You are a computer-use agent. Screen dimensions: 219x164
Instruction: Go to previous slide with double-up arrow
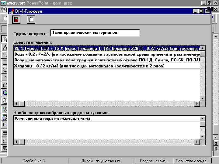(216, 143)
